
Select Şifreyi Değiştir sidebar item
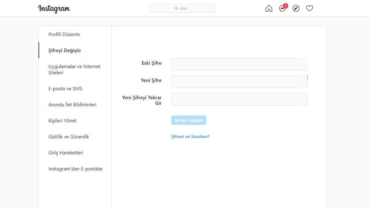click(x=65, y=51)
